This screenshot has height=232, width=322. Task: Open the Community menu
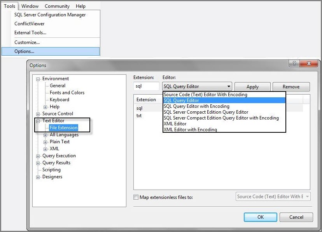click(x=57, y=6)
